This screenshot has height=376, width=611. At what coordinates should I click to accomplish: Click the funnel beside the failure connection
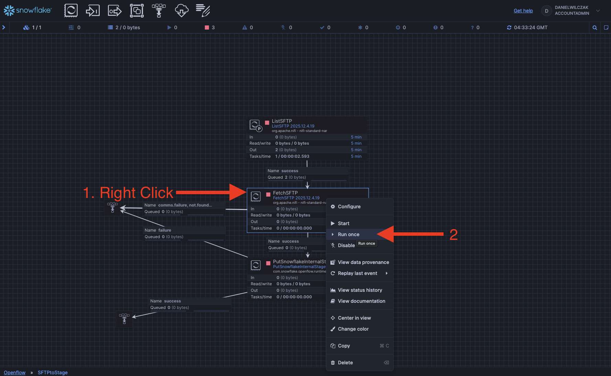(112, 208)
